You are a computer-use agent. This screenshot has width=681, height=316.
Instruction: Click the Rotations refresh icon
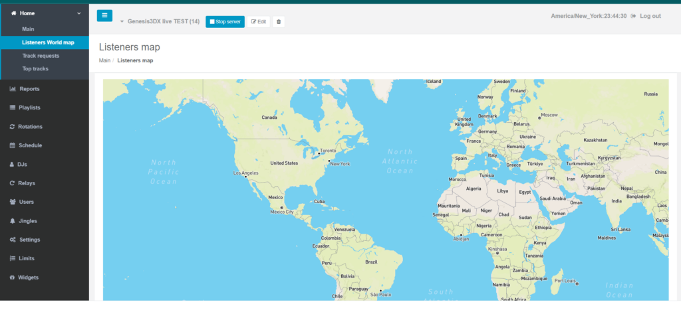13,127
